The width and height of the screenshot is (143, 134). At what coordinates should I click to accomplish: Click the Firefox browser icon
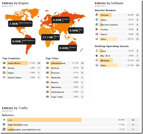tap(97, 29)
